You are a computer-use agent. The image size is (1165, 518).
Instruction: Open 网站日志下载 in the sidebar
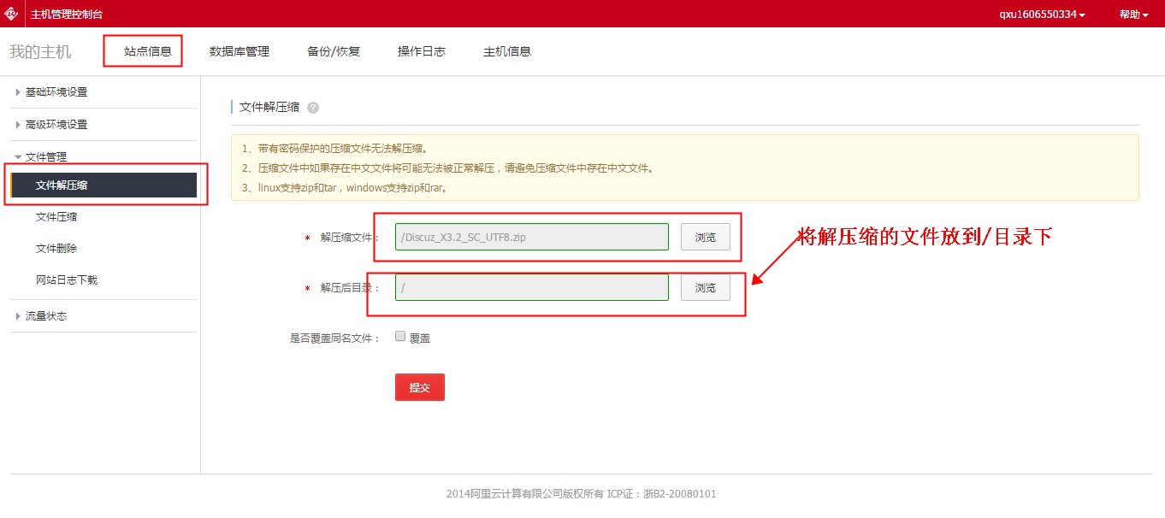(x=67, y=280)
